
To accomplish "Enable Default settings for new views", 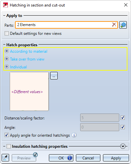I will click(x=7, y=34).
